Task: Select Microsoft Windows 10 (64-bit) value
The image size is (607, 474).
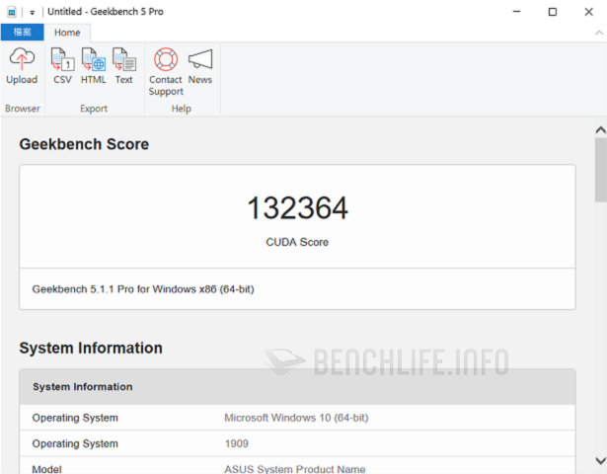Action: point(296,418)
